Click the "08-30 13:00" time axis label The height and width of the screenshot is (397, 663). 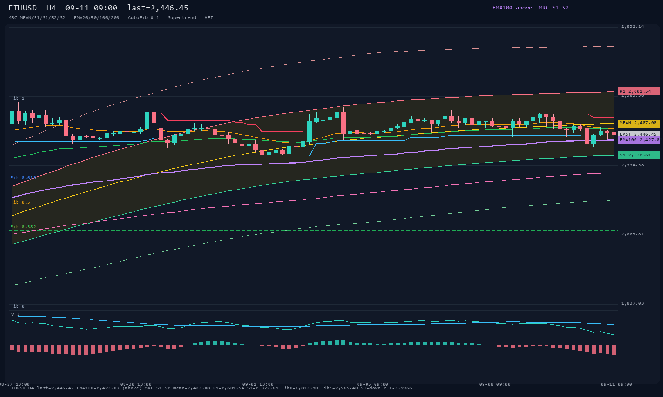(x=136, y=384)
